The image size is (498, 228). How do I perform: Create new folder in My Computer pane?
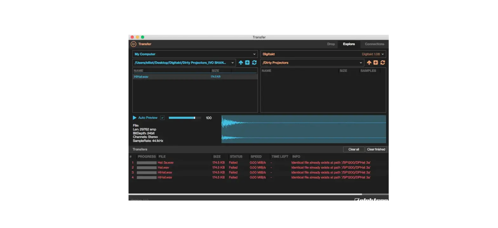[247, 63]
